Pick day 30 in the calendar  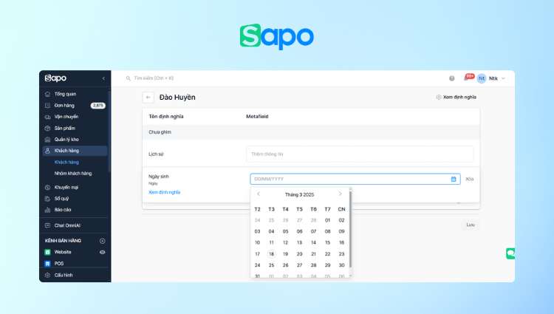341,265
